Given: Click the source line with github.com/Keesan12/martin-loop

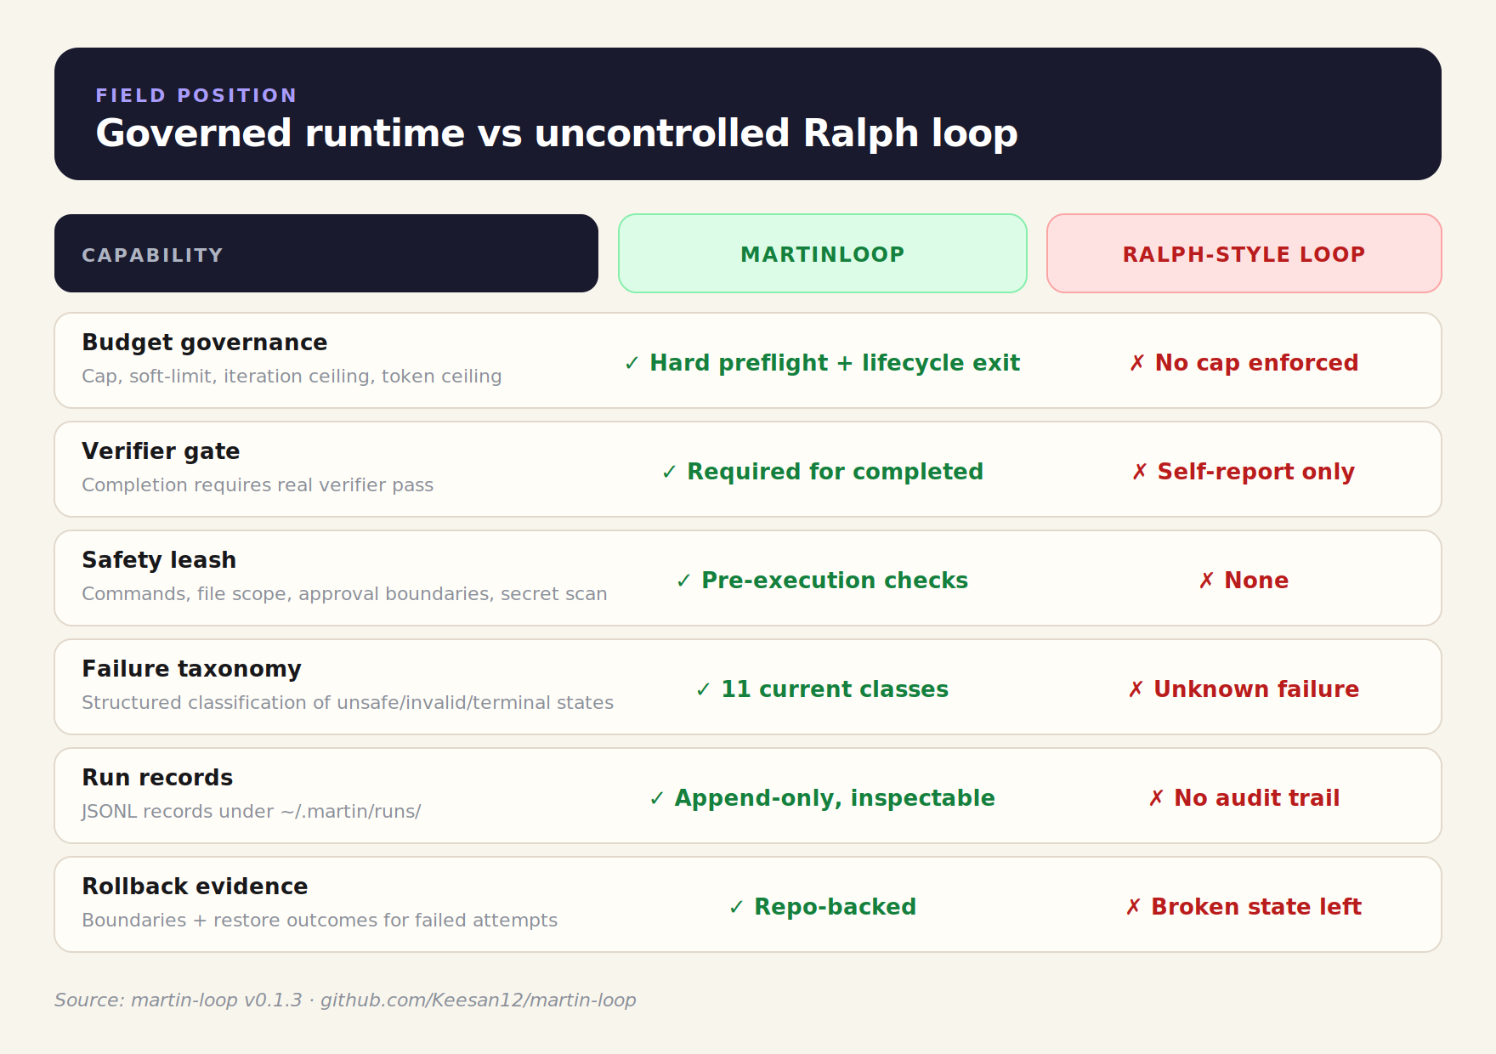Looking at the screenshot, I should [x=345, y=1000].
